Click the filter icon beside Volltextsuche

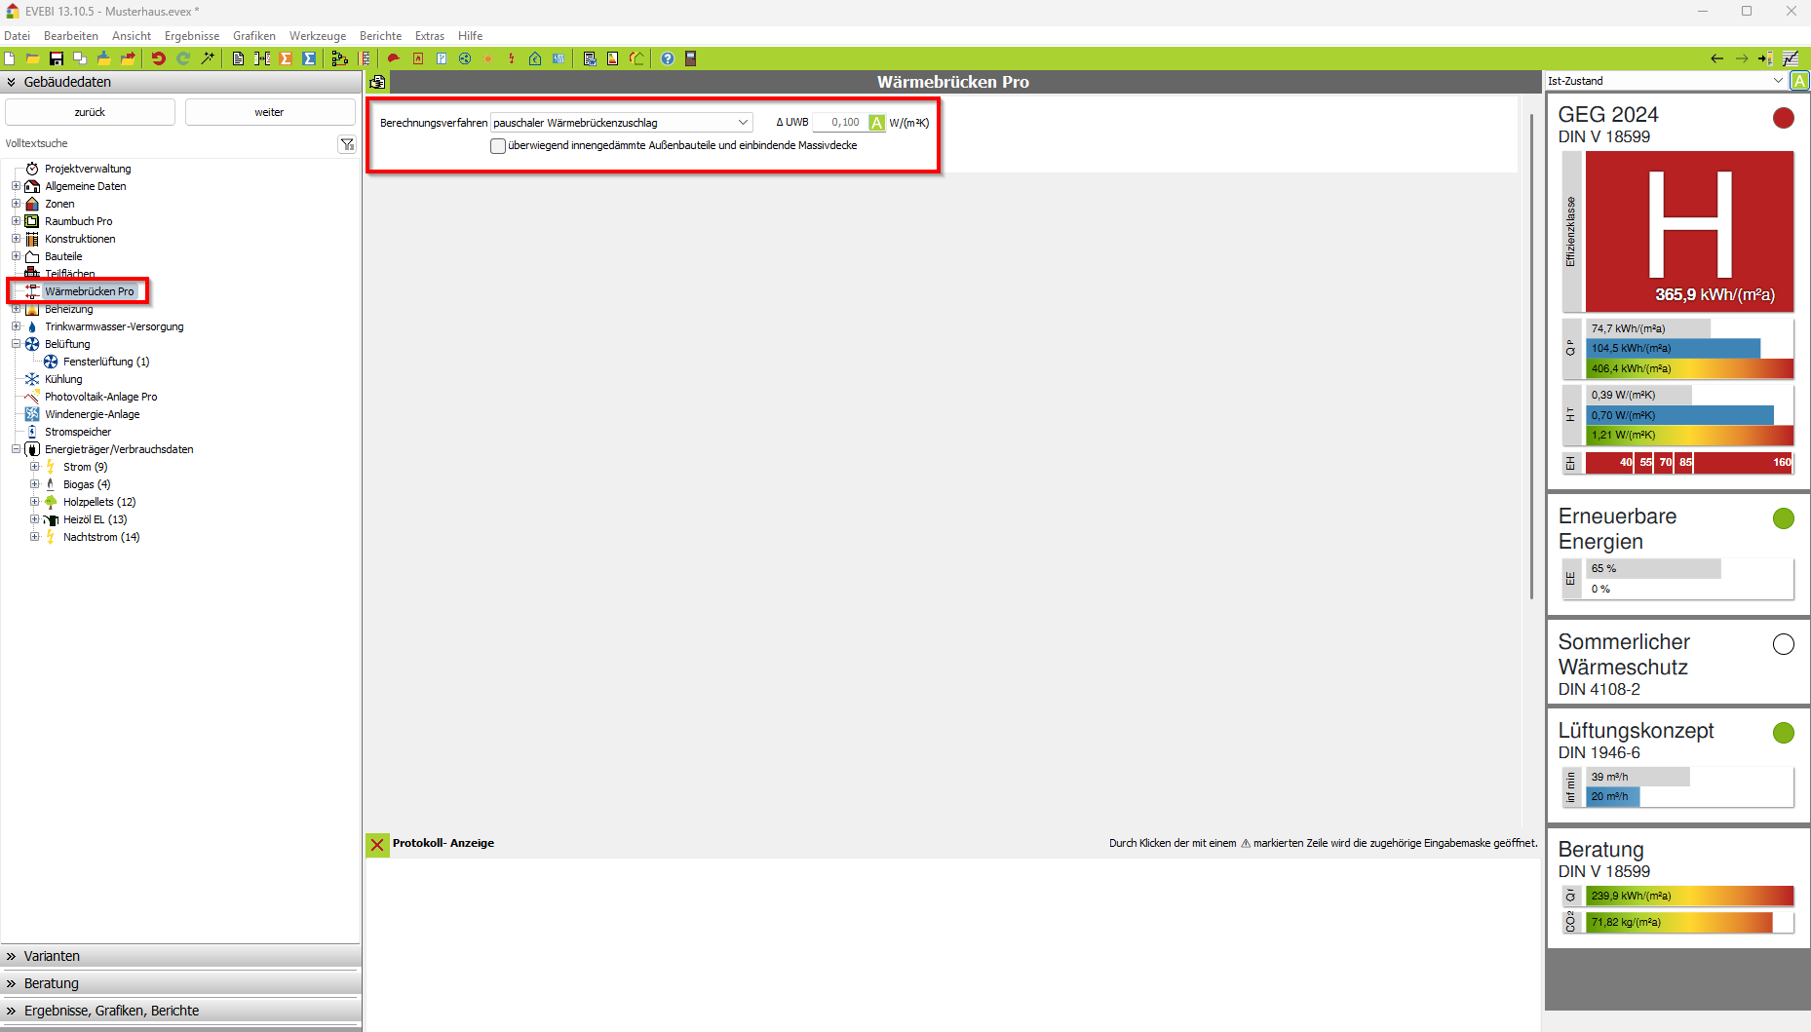coord(347,144)
